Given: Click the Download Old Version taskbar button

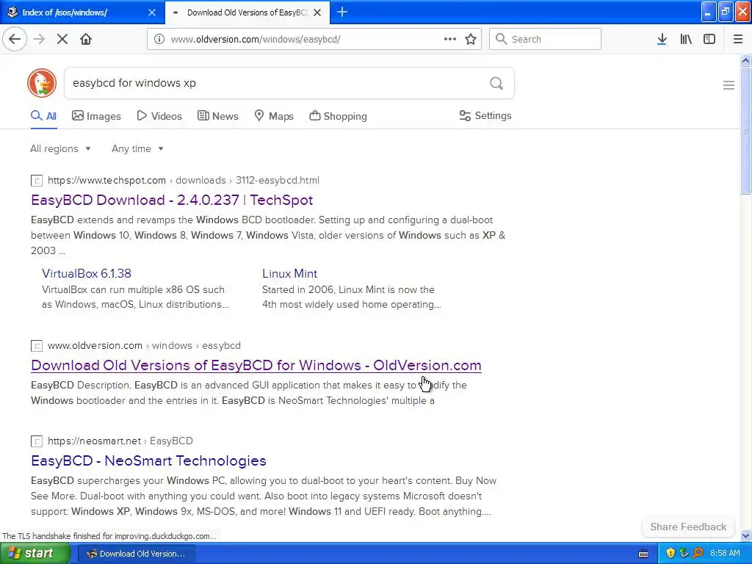Looking at the screenshot, I should (x=136, y=554).
